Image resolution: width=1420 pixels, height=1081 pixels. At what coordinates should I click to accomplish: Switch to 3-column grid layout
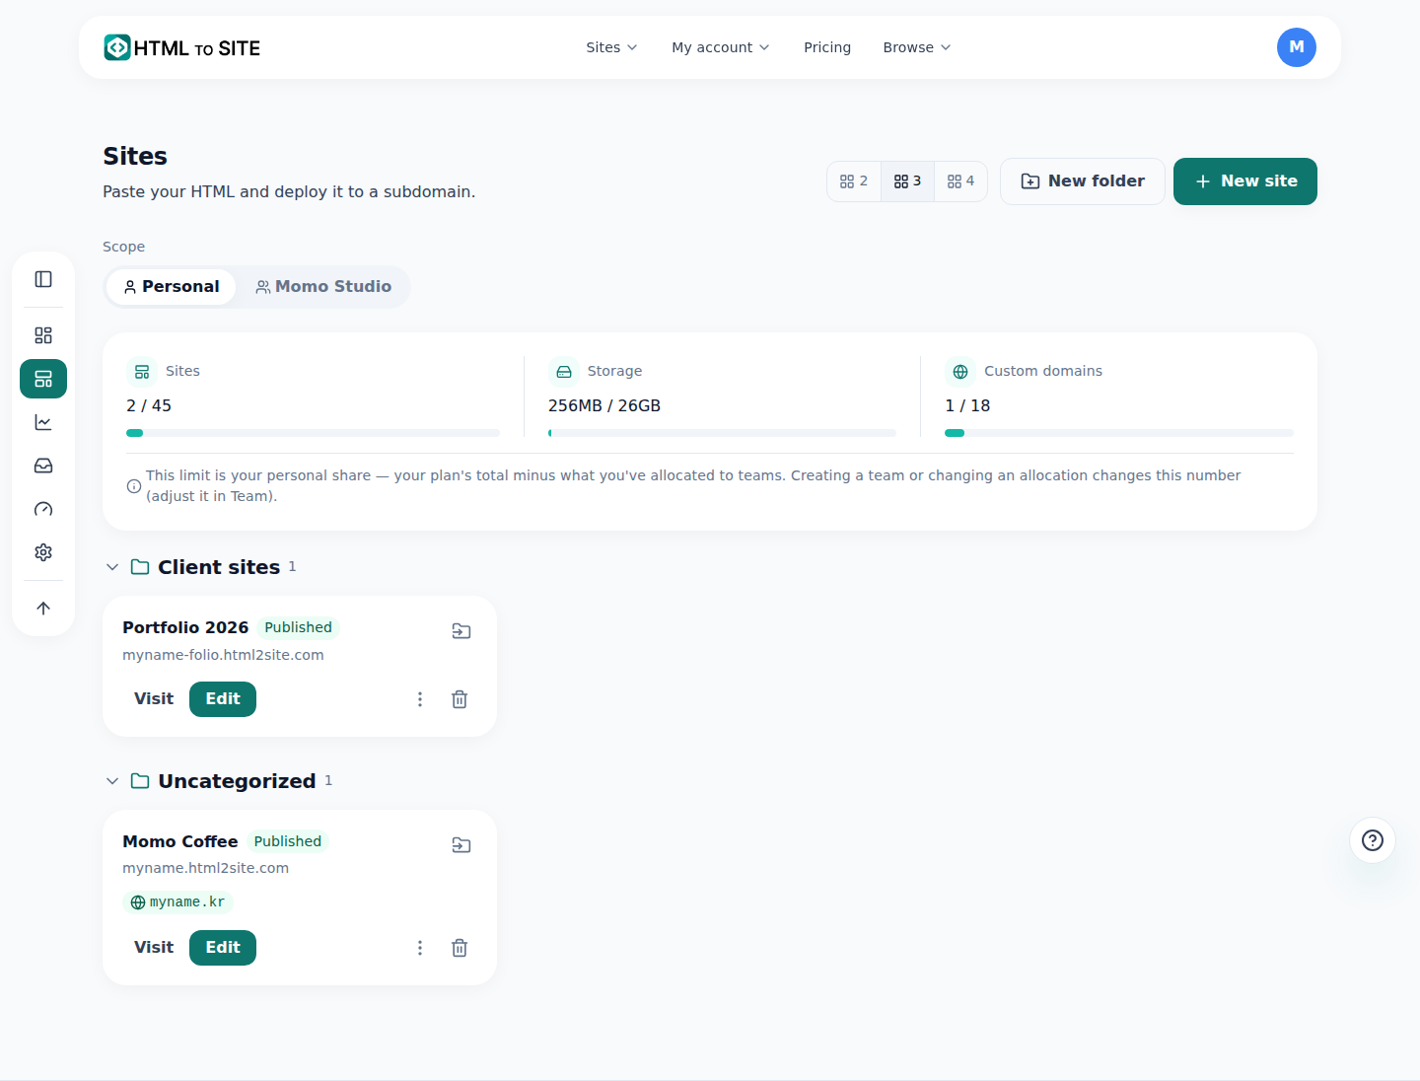tap(907, 181)
